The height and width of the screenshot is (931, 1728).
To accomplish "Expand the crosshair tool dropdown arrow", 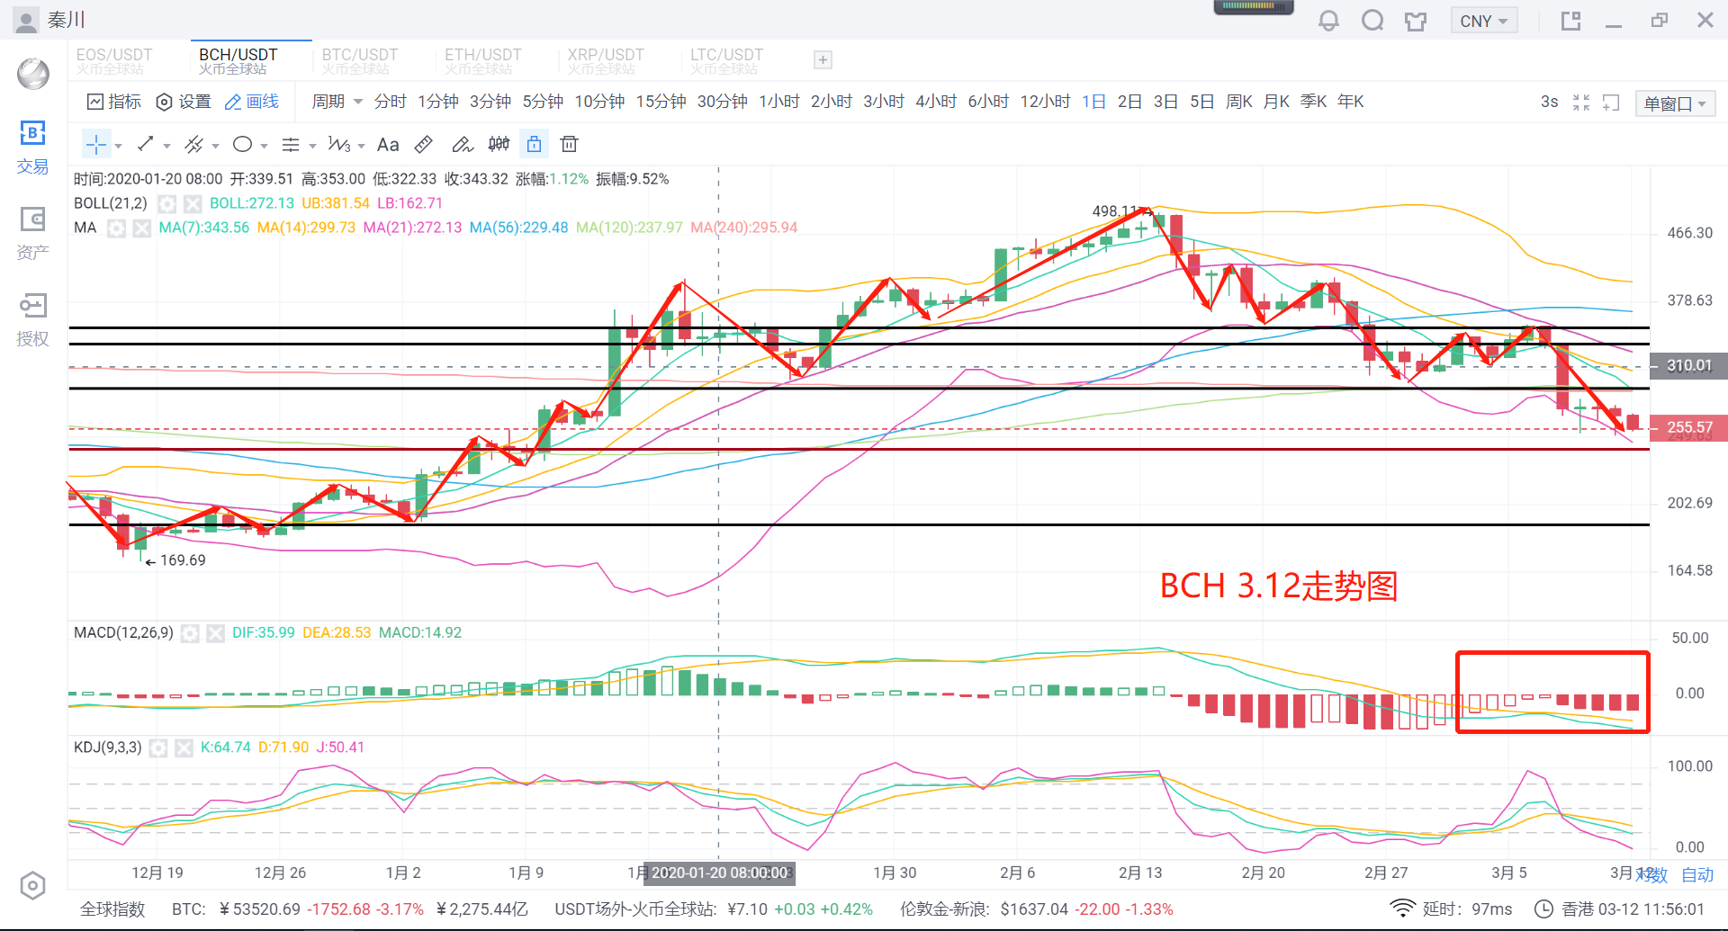I will tap(118, 146).
